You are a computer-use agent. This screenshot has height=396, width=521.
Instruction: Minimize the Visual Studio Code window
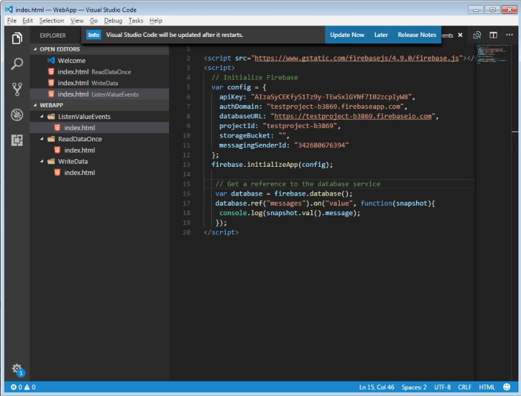coord(476,10)
